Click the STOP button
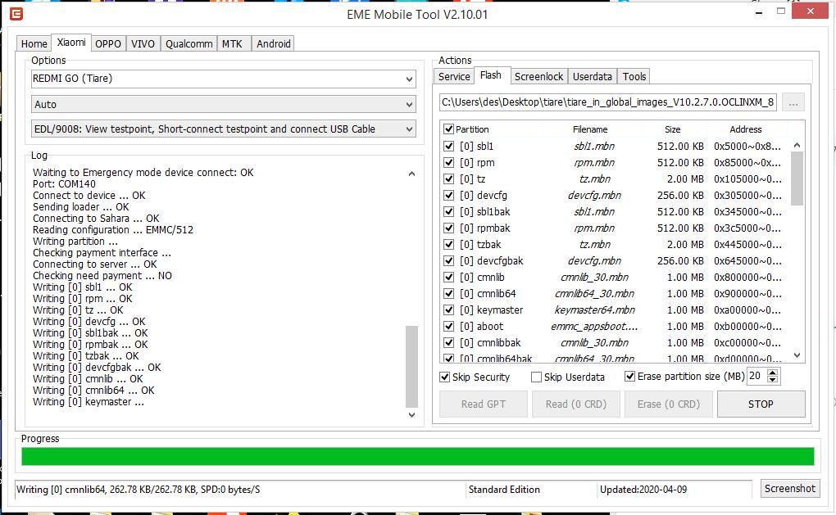Screen dimensions: 836x515 (x=761, y=404)
